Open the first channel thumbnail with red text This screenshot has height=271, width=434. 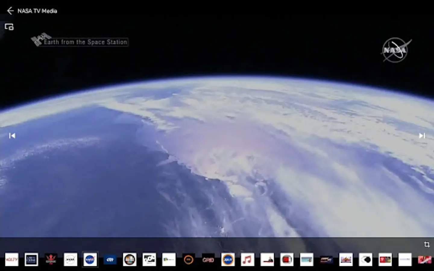(x=12, y=259)
